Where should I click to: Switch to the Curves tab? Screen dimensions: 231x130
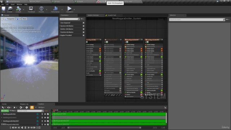coord(4,104)
